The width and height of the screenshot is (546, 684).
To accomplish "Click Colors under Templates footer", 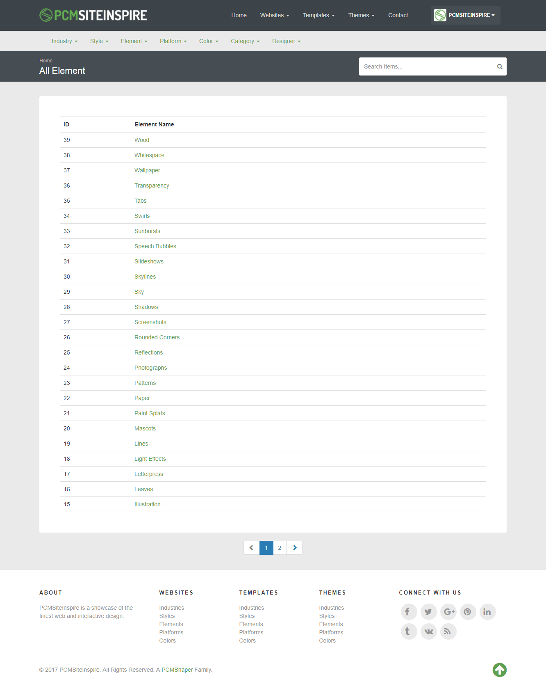I will 247,641.
